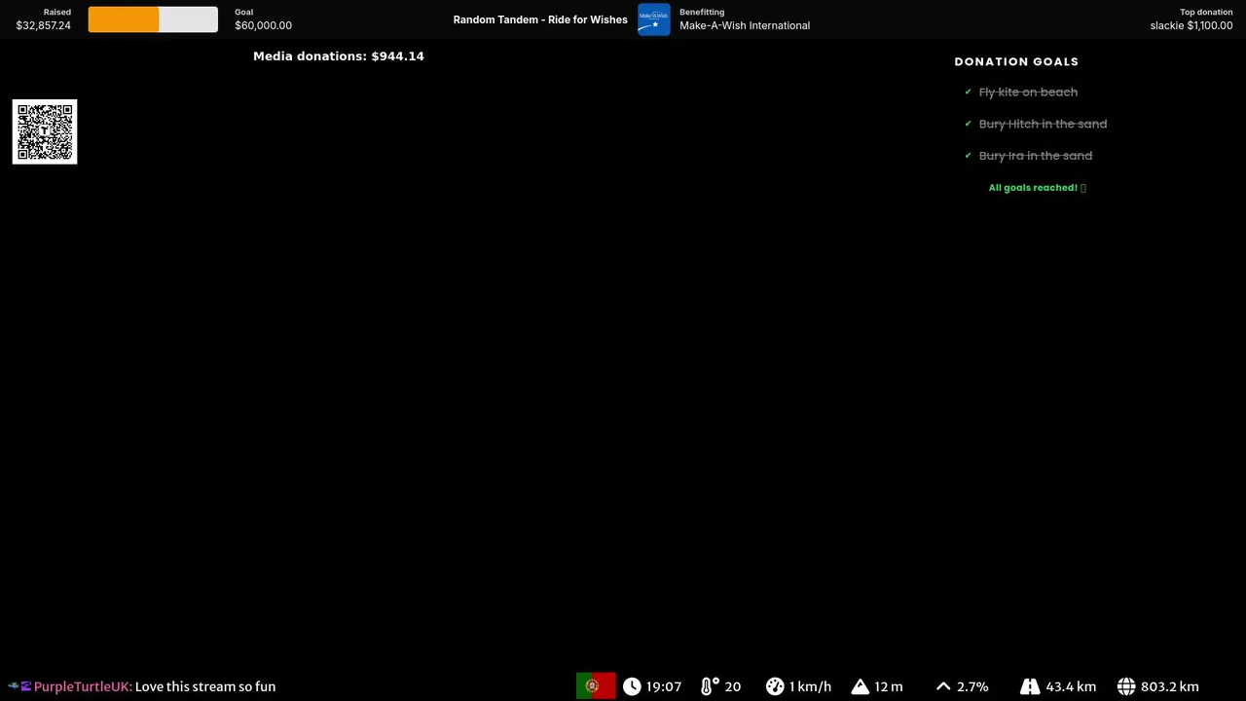
Task: Click the 'DONATION GOALS' heading
Action: tap(1016, 61)
